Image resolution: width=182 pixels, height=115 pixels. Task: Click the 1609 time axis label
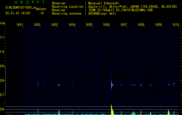158,25
